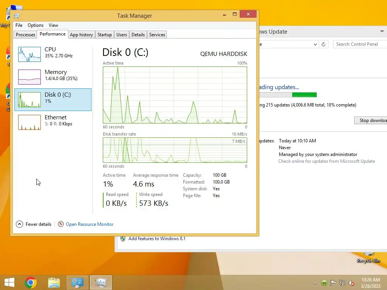The image size is (387, 290).
Task: Open Resource Monitor link
Action: coord(90,224)
